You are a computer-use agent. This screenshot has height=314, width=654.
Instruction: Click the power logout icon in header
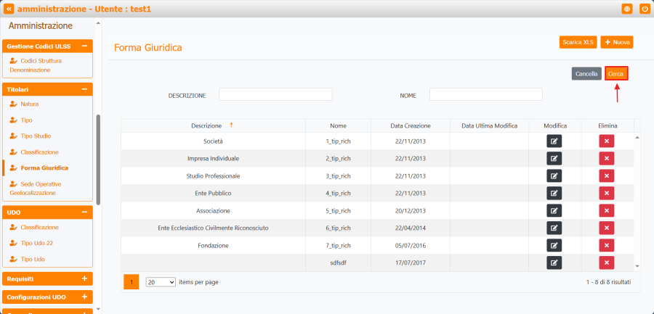[644, 9]
